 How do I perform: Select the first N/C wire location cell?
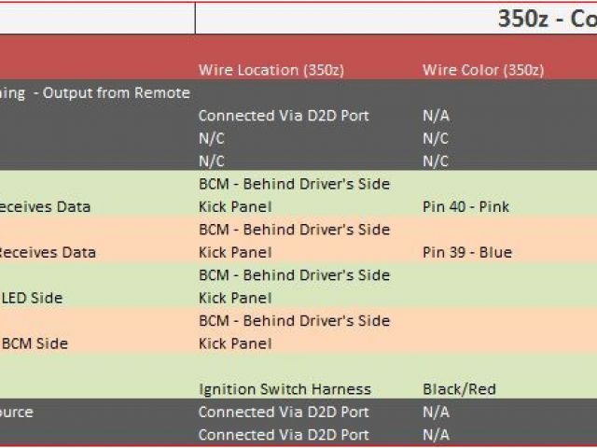pos(212,138)
